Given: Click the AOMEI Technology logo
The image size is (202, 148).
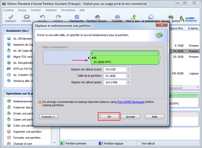Looking at the screenshot, I should coord(189,19).
